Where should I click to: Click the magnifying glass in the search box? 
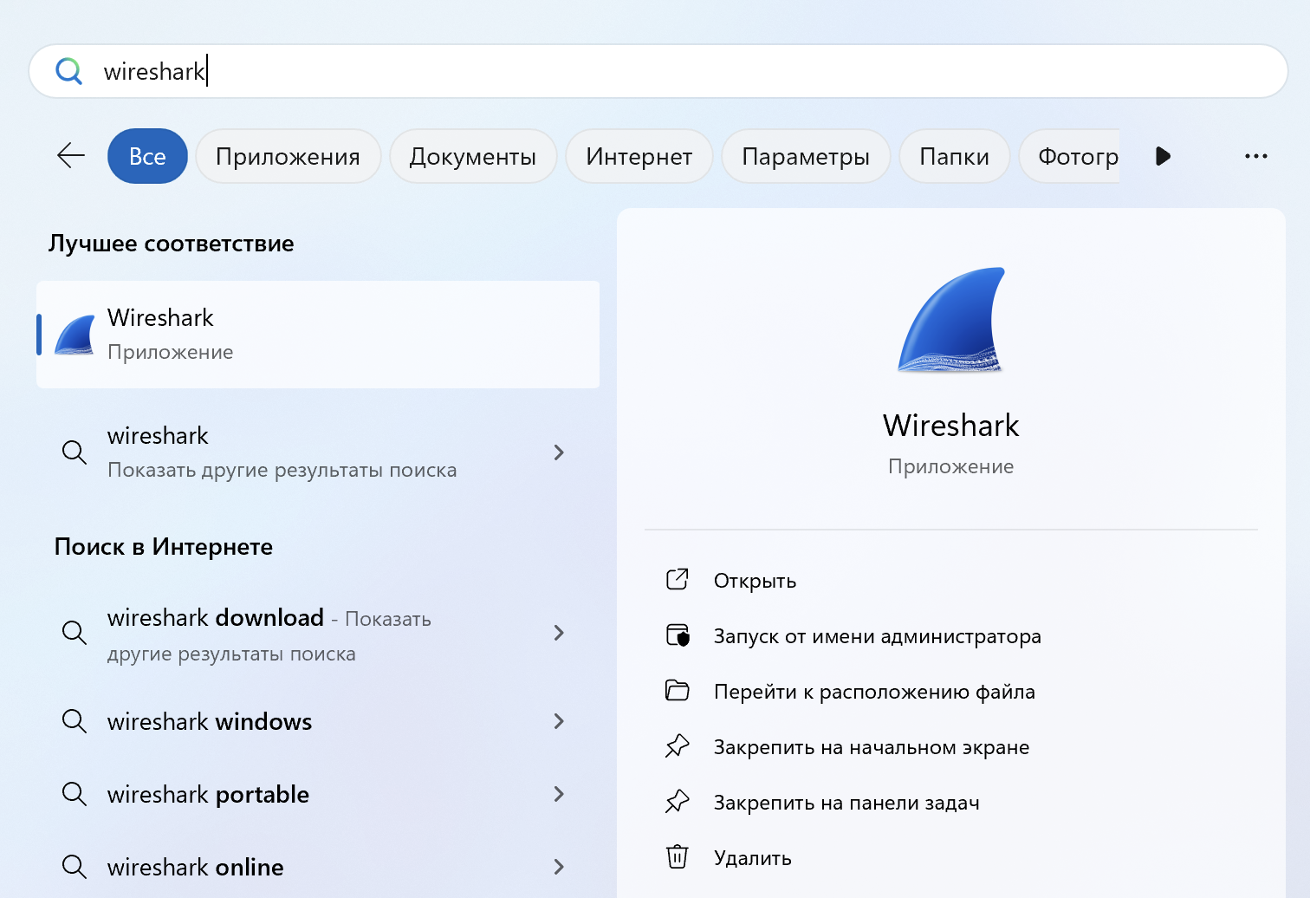click(68, 71)
